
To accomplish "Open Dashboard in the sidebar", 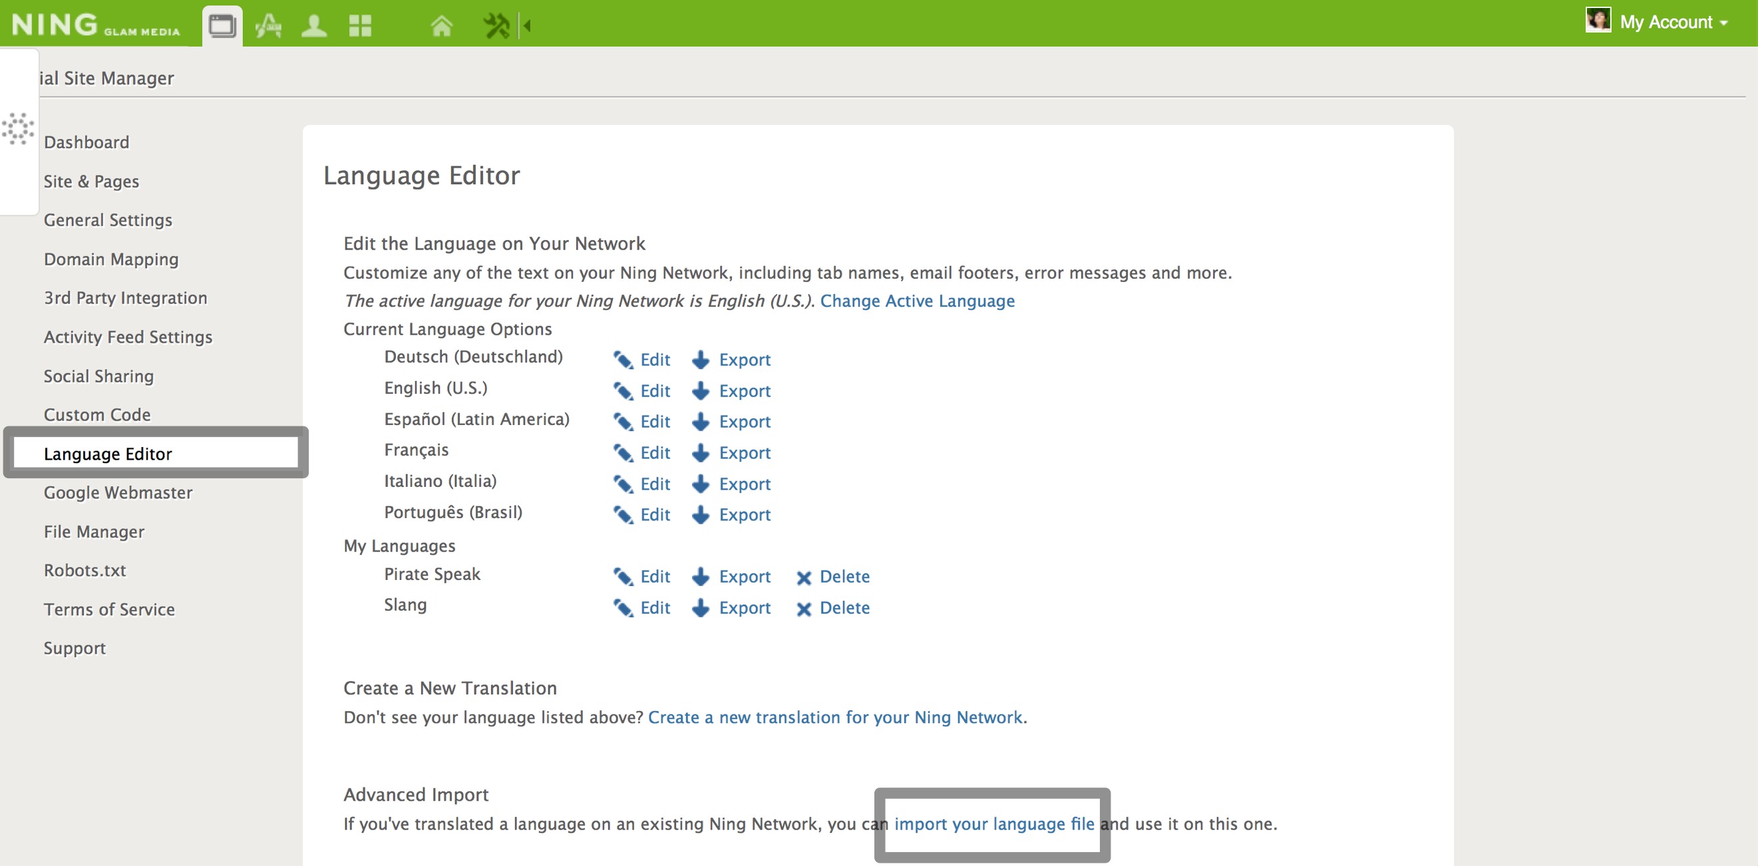I will coord(86,142).
